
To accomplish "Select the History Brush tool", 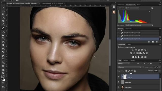I will coord(3,38).
